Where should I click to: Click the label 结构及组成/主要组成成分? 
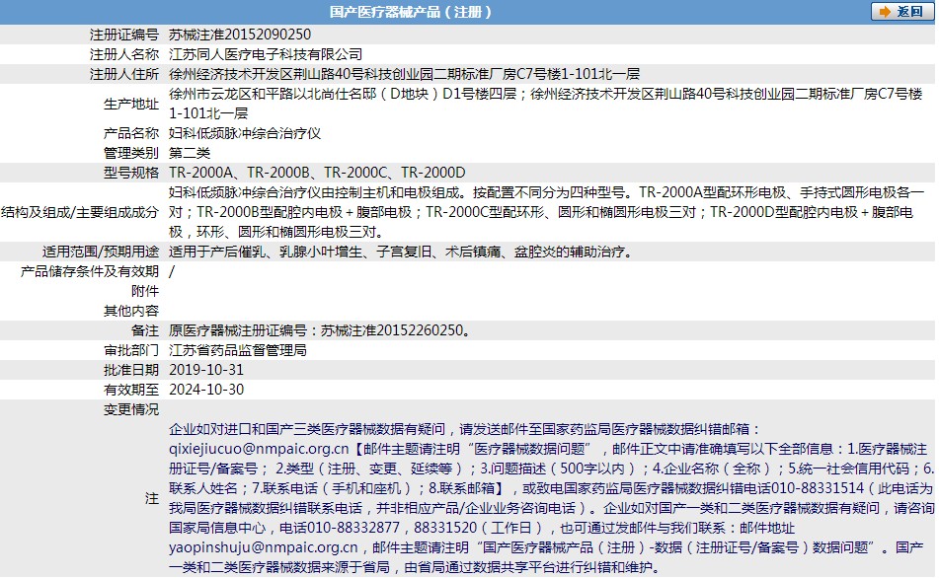(80, 212)
